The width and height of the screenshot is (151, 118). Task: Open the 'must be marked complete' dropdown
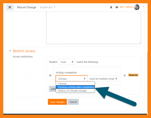click(103, 79)
